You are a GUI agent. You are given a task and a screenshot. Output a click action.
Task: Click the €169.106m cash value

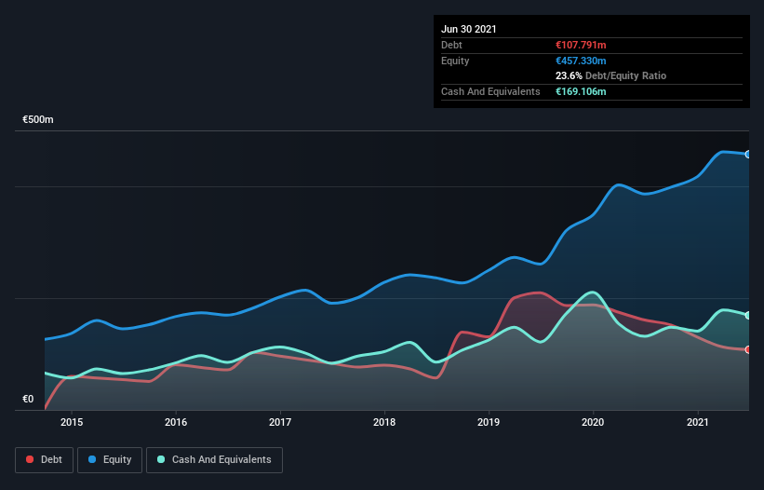tap(581, 91)
